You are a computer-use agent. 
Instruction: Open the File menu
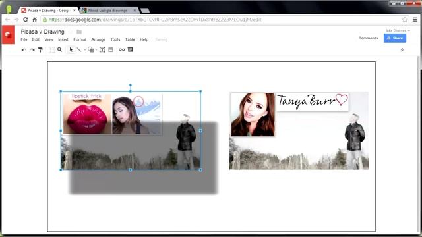click(24, 39)
